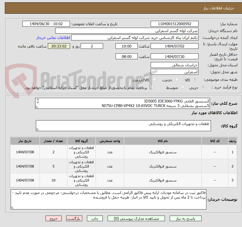Click the شرح کلی نیاز scroll-down arrow
Screen dimensions: 242x227
tap(38, 102)
